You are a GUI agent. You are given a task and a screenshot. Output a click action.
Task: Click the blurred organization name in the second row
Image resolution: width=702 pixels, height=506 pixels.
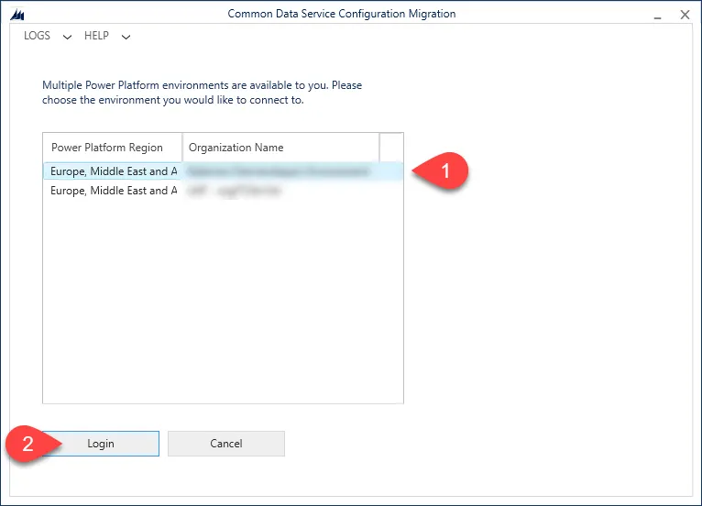point(234,191)
